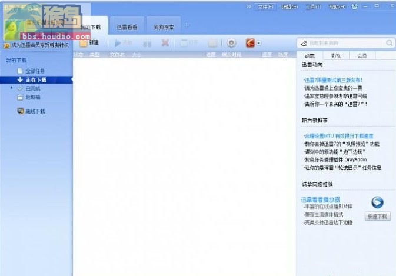Click the crown member icon
Viewport: 396px width, 276px height.
point(6,46)
